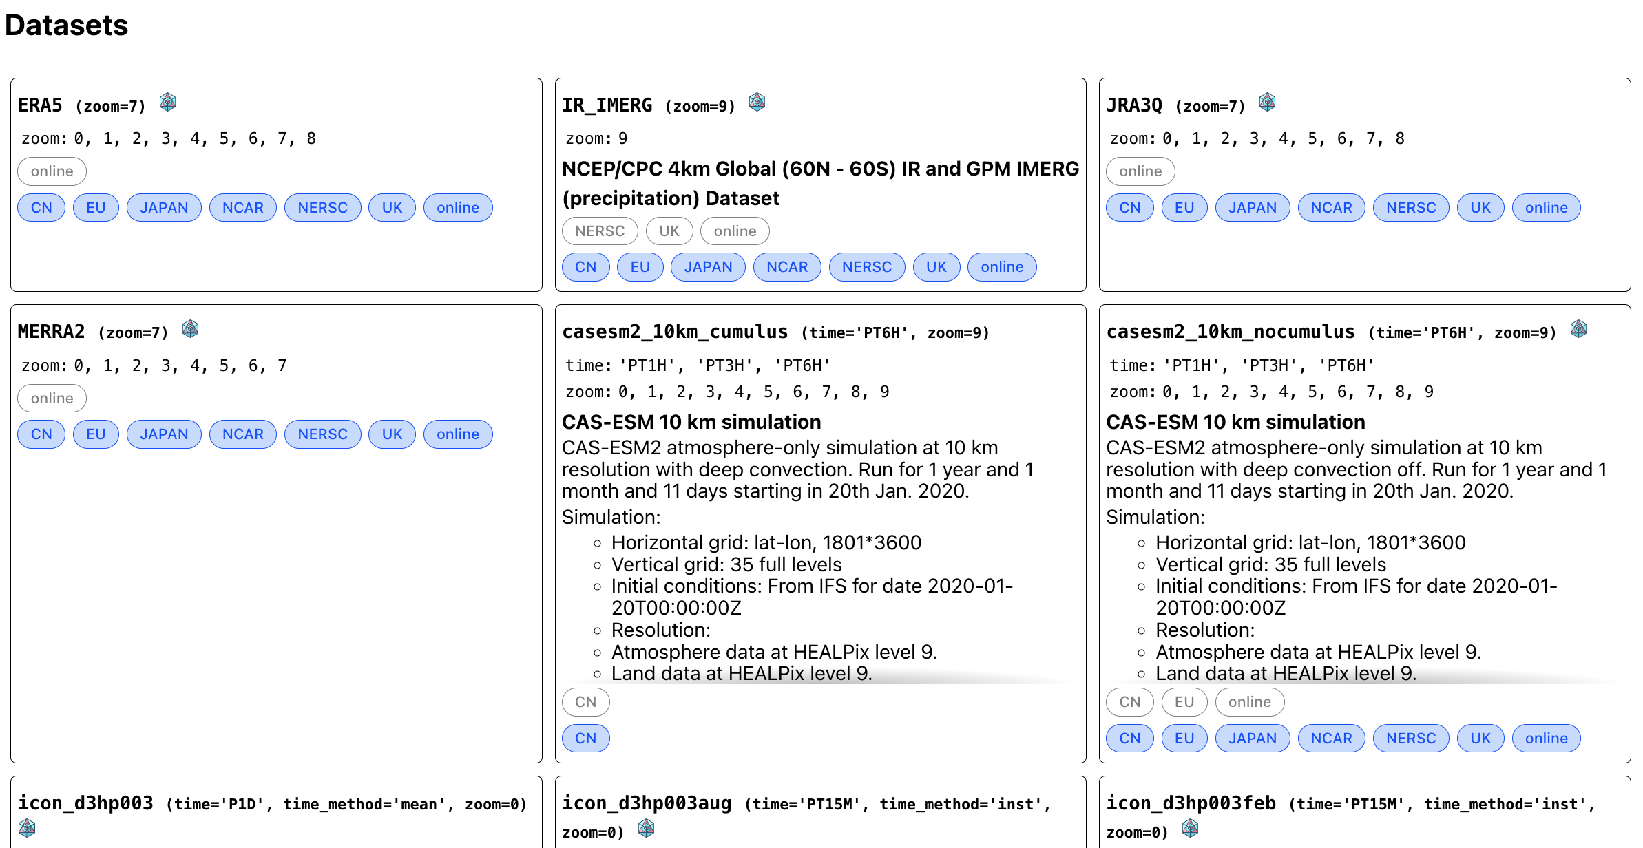
Task: Click blue online tag in IR_IMERG card
Action: point(1001,267)
